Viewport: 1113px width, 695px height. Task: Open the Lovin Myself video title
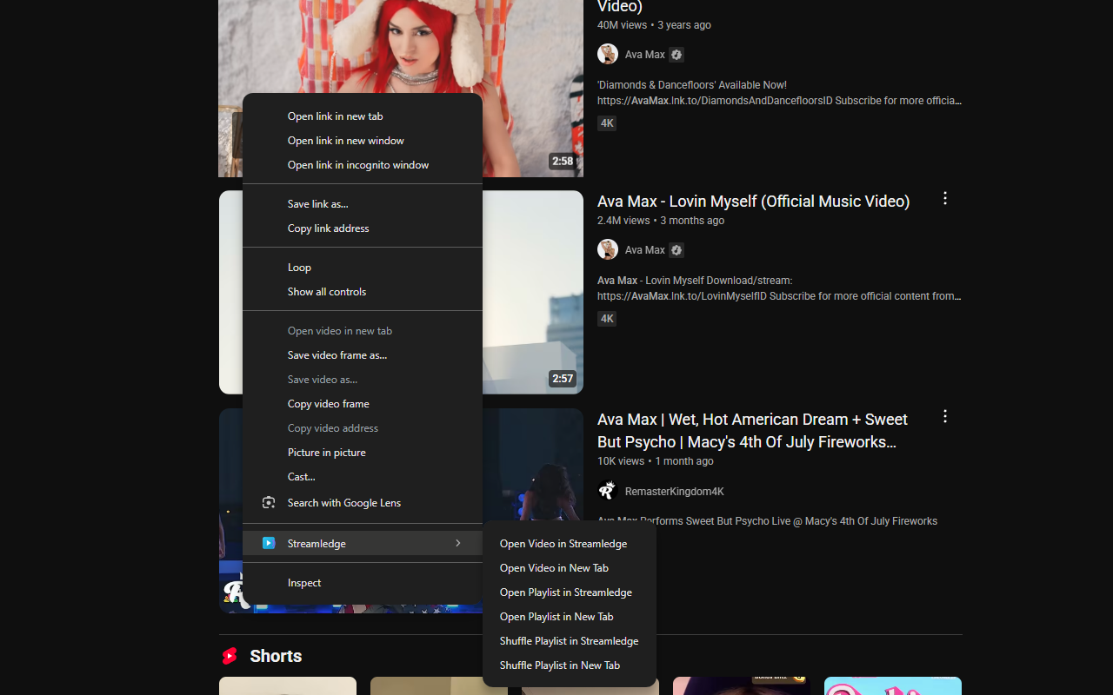(x=753, y=202)
